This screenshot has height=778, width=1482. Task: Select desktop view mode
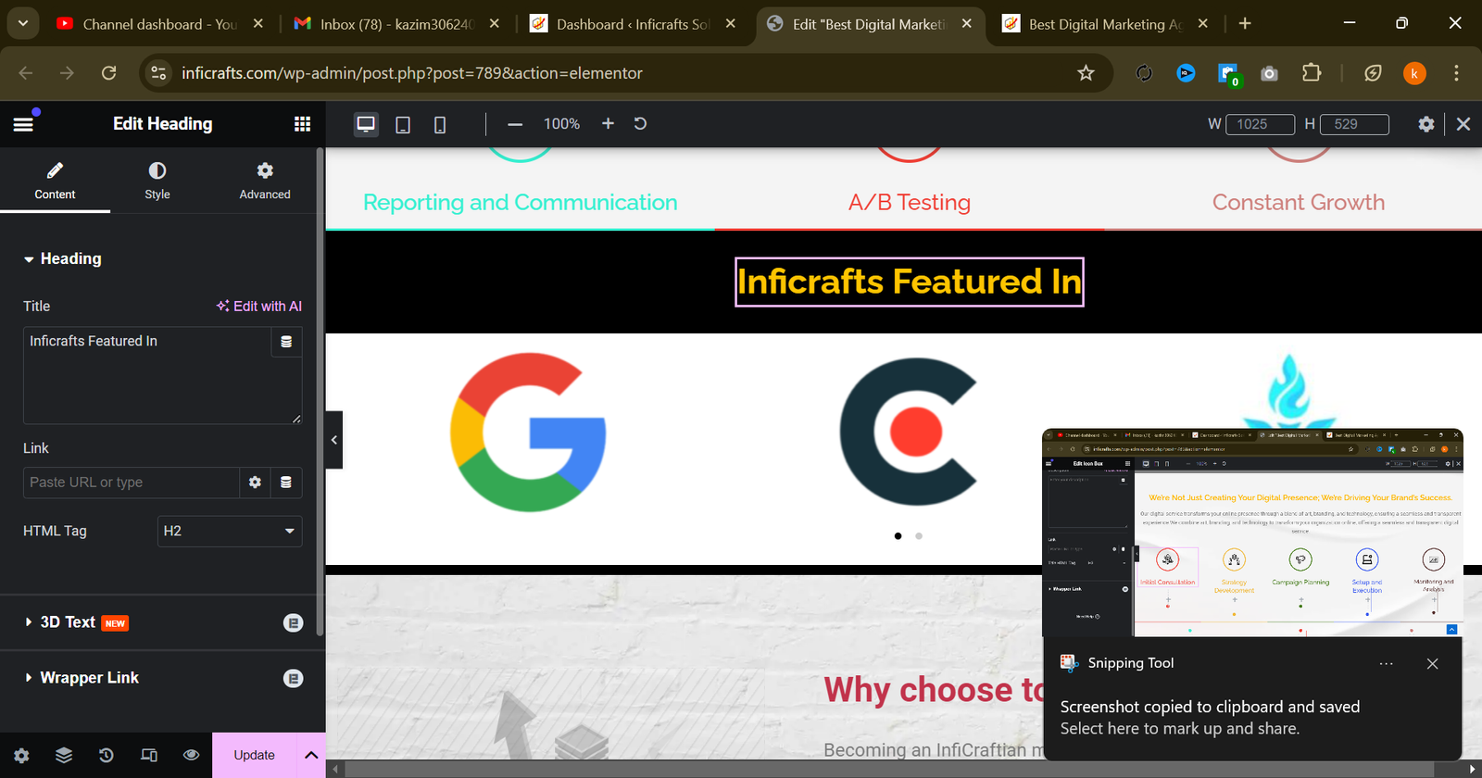tap(366, 124)
